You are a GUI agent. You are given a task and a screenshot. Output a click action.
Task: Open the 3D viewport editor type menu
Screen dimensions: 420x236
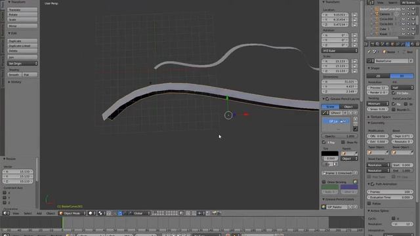[x=6, y=213]
